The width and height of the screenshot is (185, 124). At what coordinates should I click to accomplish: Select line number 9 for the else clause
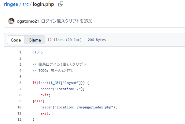[20, 101]
